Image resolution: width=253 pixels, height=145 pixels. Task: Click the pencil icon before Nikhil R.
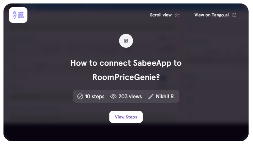151,96
